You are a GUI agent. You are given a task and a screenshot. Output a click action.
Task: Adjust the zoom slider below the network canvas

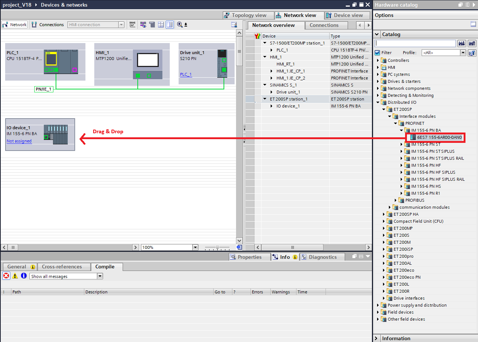[217, 247]
